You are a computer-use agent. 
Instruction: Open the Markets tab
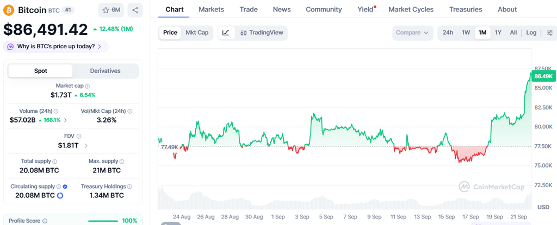coord(212,10)
